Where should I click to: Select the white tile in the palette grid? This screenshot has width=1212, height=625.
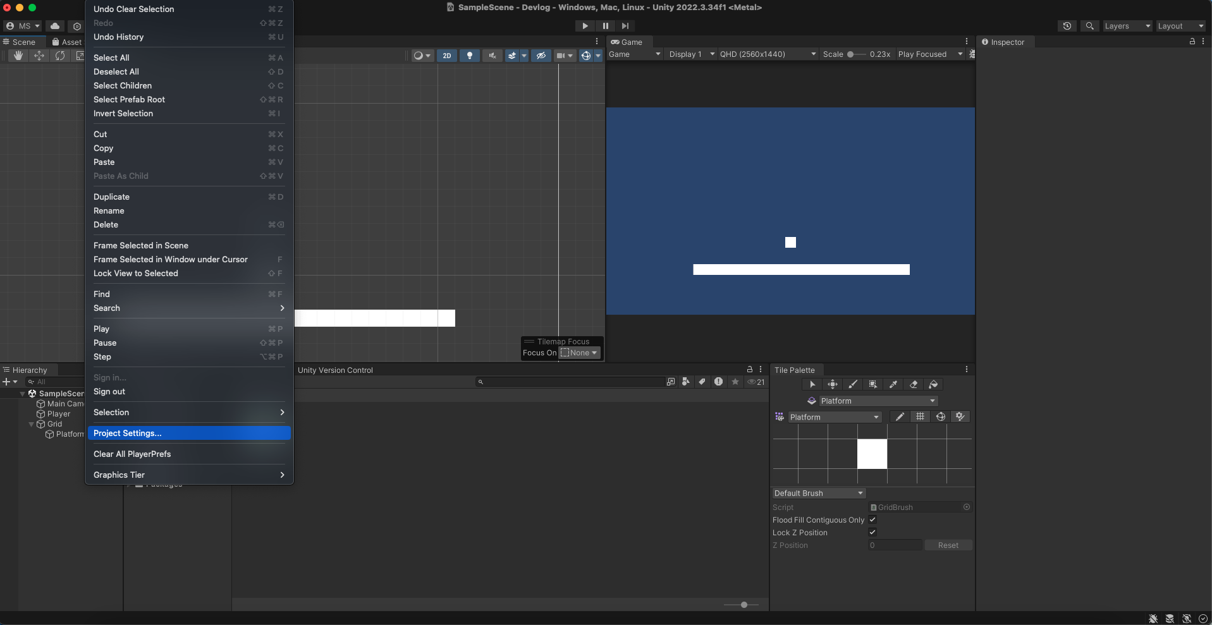[872, 454]
